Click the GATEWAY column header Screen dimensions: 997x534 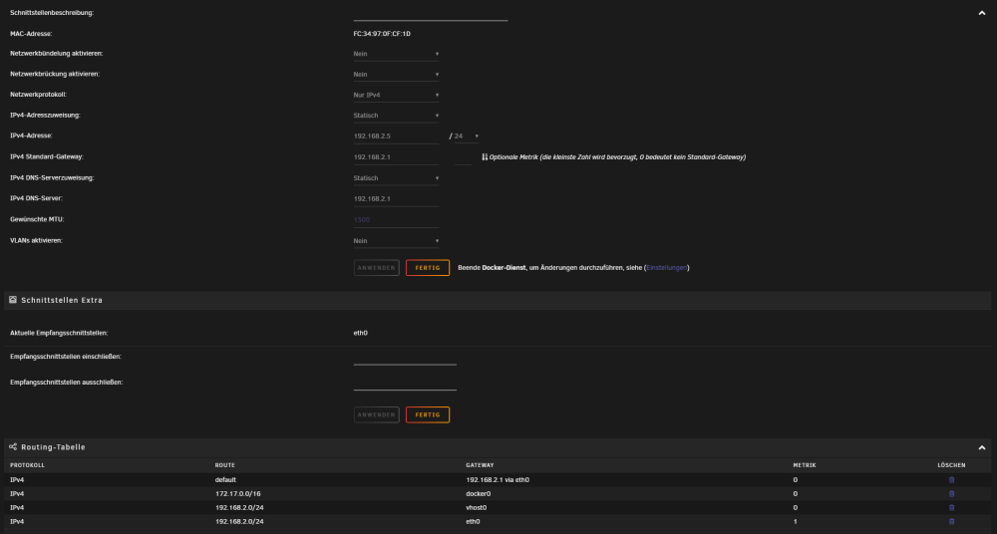481,465
